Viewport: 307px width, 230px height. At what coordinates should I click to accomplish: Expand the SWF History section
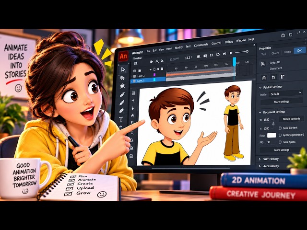coord(260,159)
